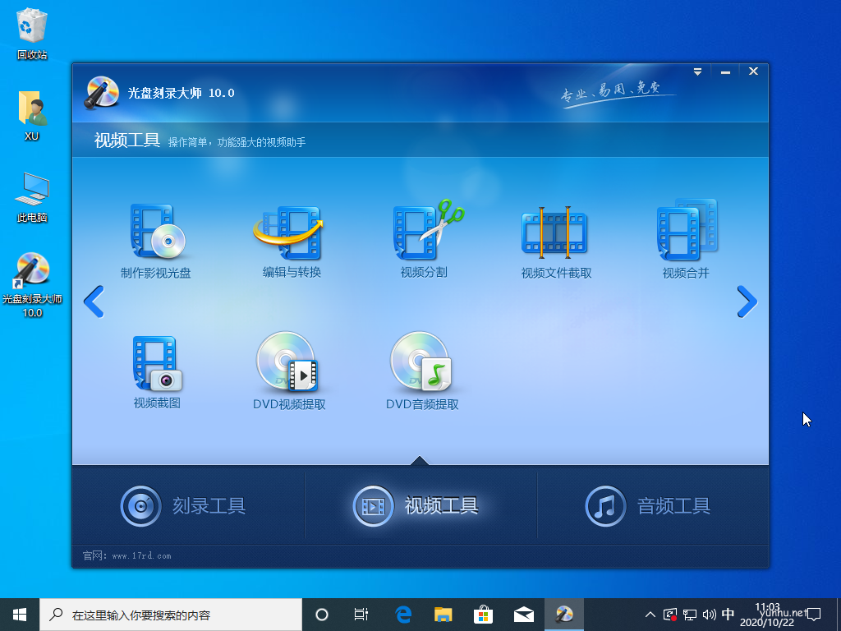The image size is (841, 631).
Task: Open Microsoft Edge from the taskbar
Action: [403, 615]
